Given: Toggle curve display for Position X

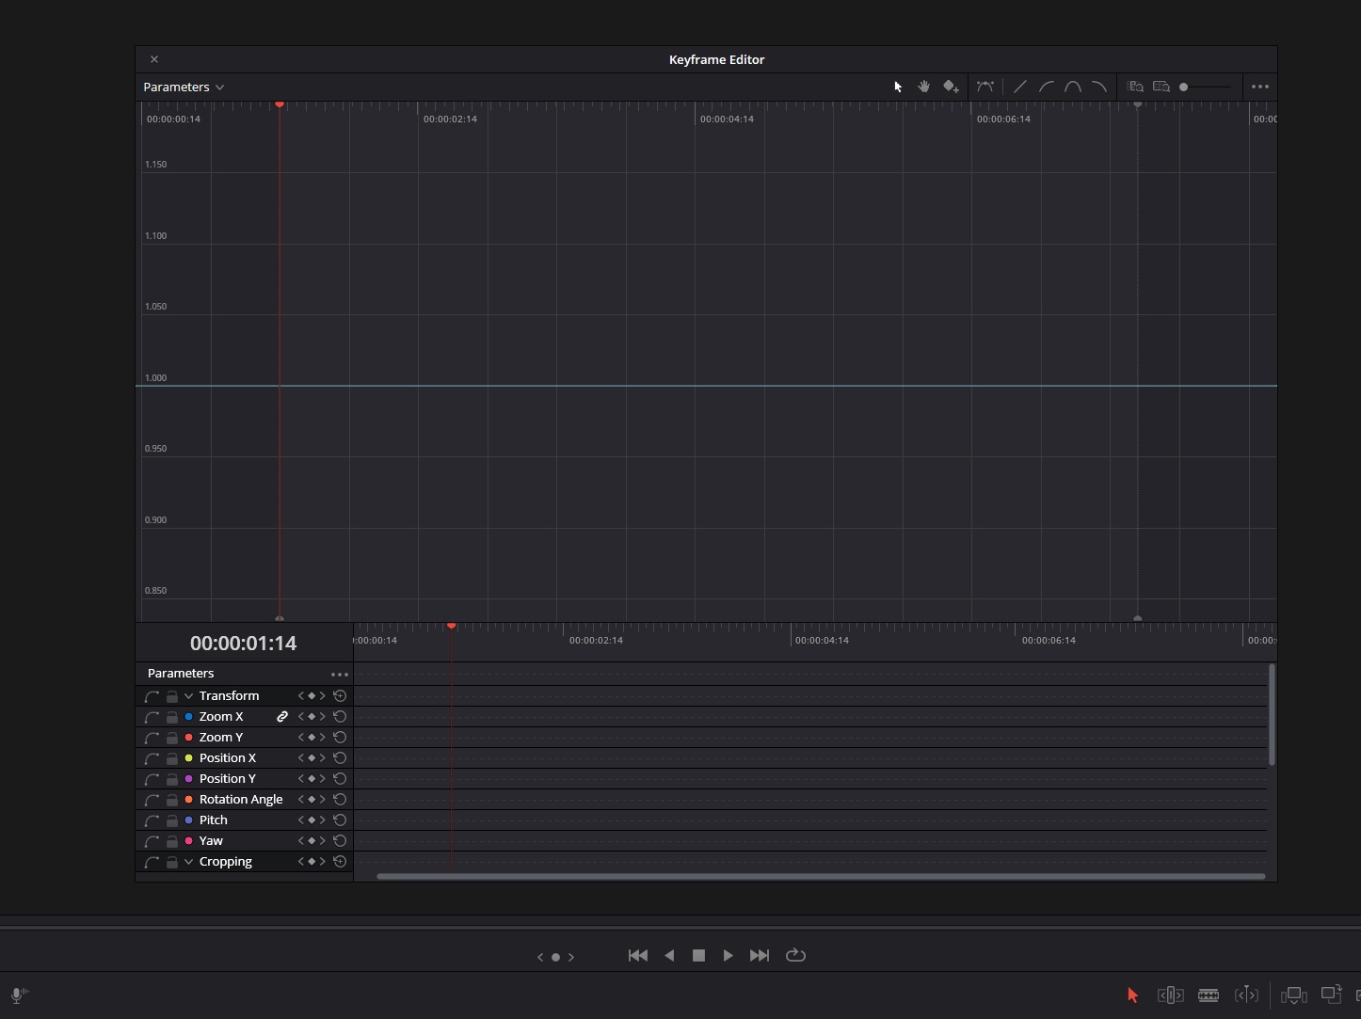Looking at the screenshot, I should pyautogui.click(x=152, y=758).
